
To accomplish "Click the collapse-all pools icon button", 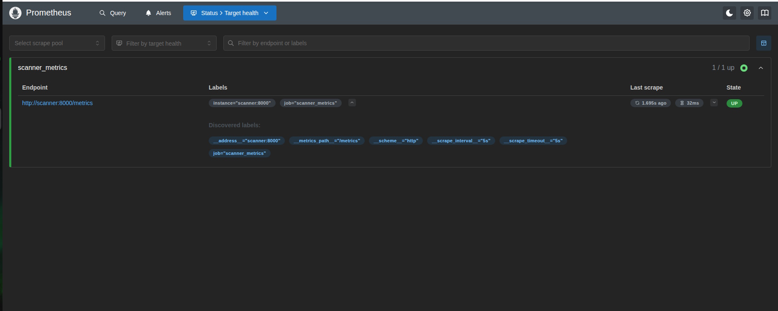I will point(764,43).
